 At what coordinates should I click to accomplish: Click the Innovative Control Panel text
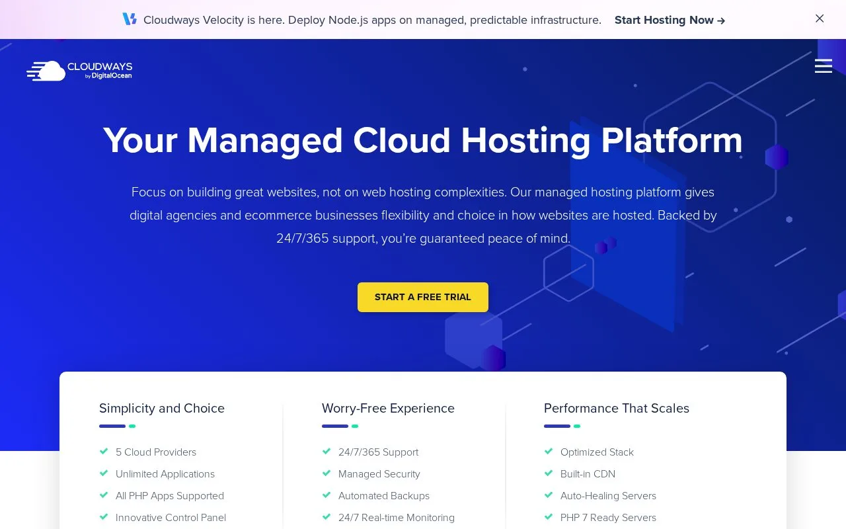click(171, 518)
